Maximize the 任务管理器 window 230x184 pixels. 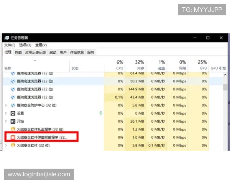click(208, 38)
